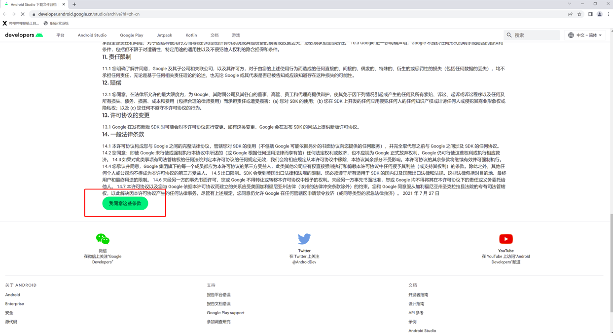Screen dimensions: 613x333
Task: Open the Enterprise footer link
Action: (15, 304)
